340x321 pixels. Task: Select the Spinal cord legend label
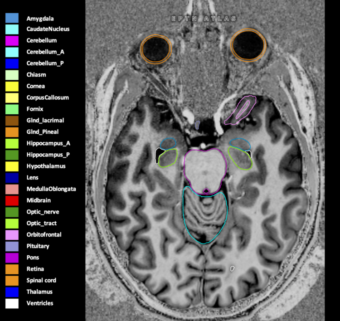coord(41,281)
